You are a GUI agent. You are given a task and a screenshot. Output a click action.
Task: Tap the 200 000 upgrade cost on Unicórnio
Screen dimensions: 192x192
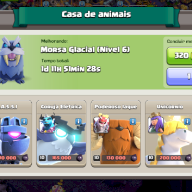coord(170,158)
